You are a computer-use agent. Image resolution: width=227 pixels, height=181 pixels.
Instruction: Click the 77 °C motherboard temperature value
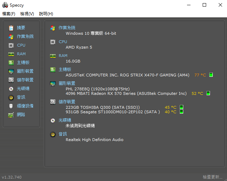tap(200, 75)
